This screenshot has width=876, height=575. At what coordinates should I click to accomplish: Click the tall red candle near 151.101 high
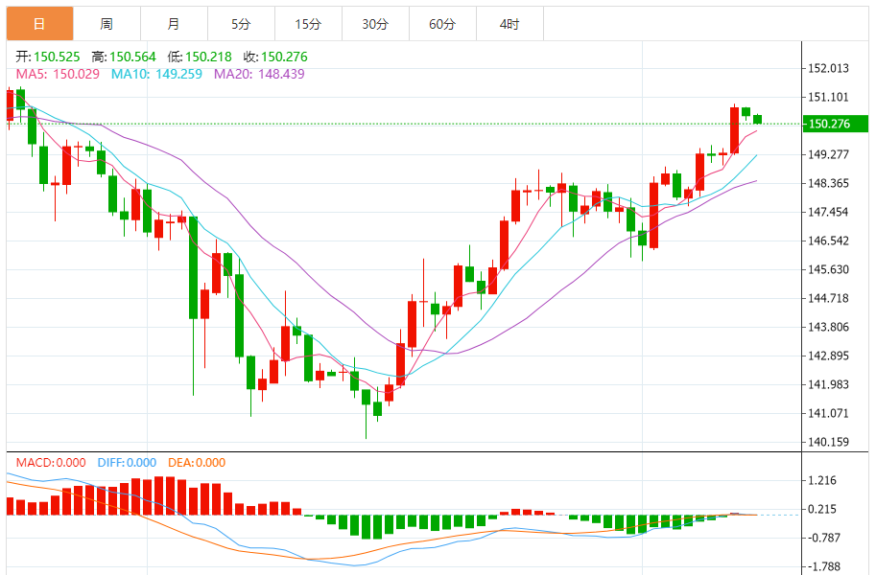734,129
